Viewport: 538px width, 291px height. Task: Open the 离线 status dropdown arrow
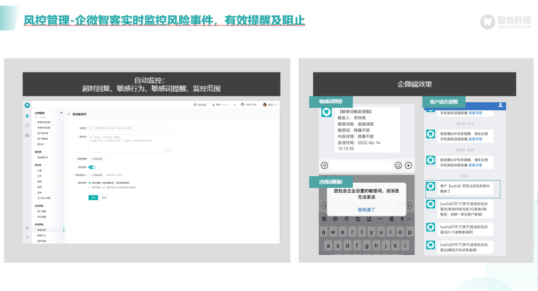click(235, 105)
